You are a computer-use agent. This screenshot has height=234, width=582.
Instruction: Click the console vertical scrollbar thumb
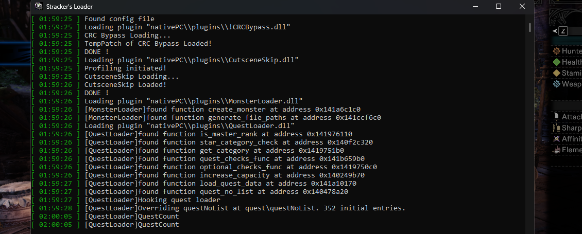click(529, 27)
